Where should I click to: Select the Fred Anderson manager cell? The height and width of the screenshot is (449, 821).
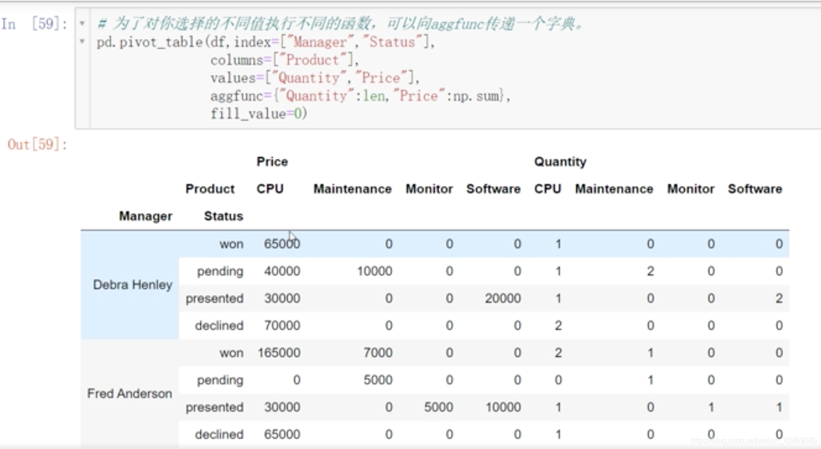pos(129,393)
